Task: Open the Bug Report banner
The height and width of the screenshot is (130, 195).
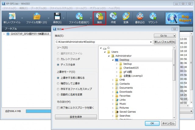Action: point(179,18)
